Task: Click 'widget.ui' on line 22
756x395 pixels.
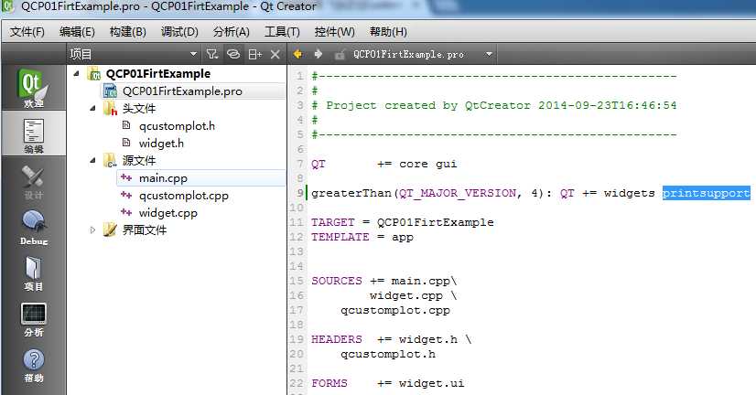Action: (x=431, y=383)
